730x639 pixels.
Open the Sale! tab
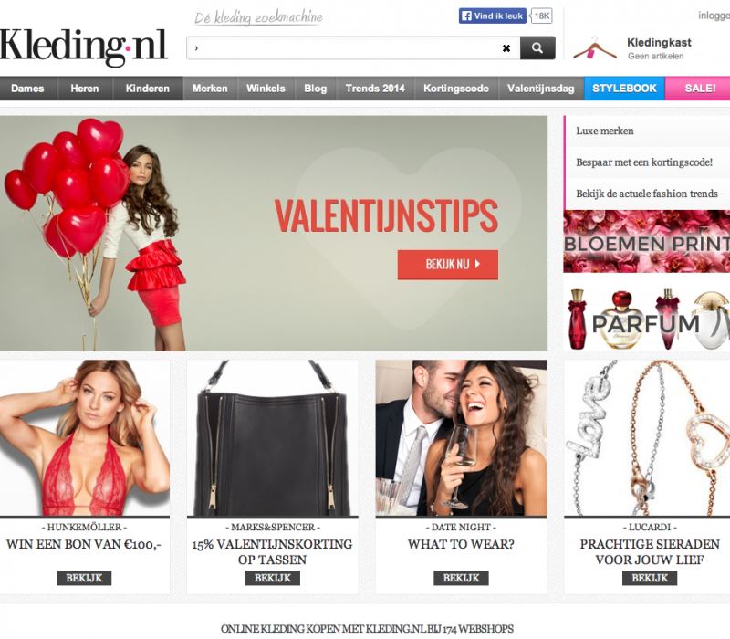(x=698, y=89)
